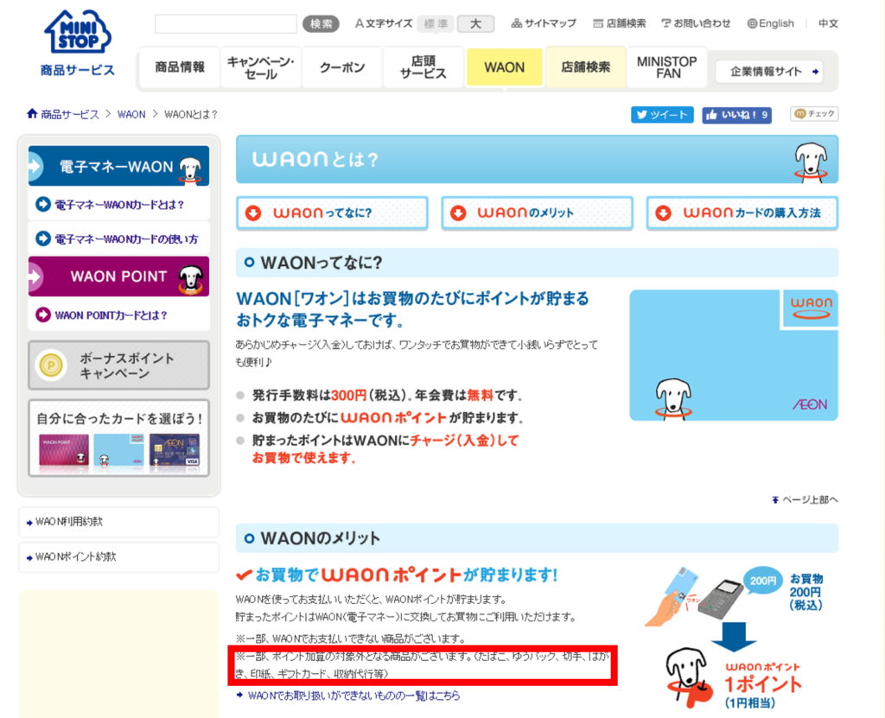Submit search with the 検索 button
Image resolution: width=885 pixels, height=718 pixels.
(322, 23)
